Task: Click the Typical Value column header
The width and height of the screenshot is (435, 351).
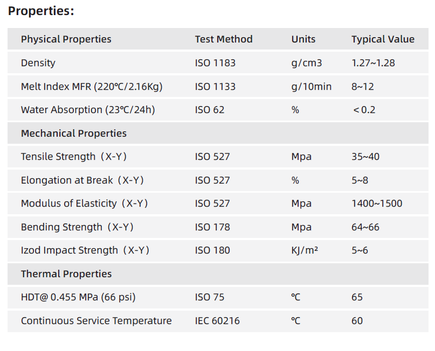Action: tap(383, 39)
